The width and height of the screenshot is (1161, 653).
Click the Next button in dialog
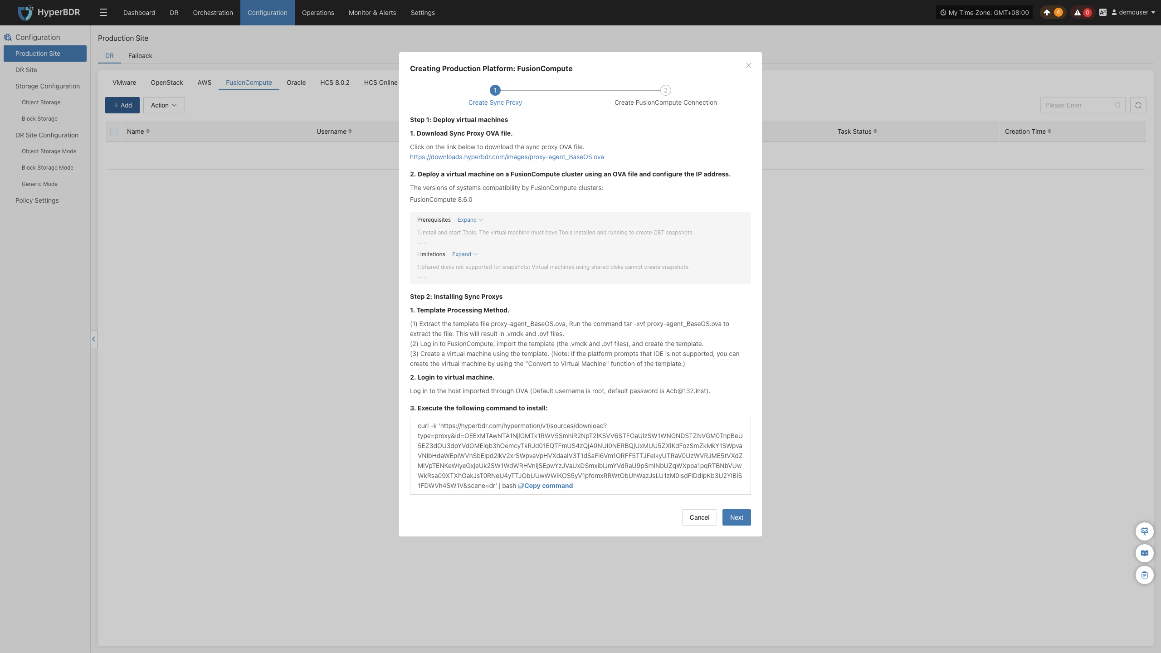point(737,517)
